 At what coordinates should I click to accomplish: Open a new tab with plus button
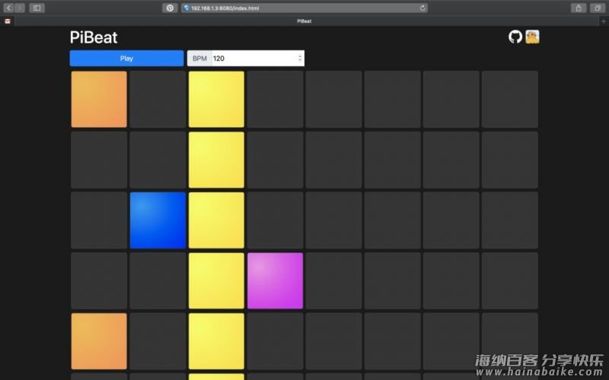point(604,21)
